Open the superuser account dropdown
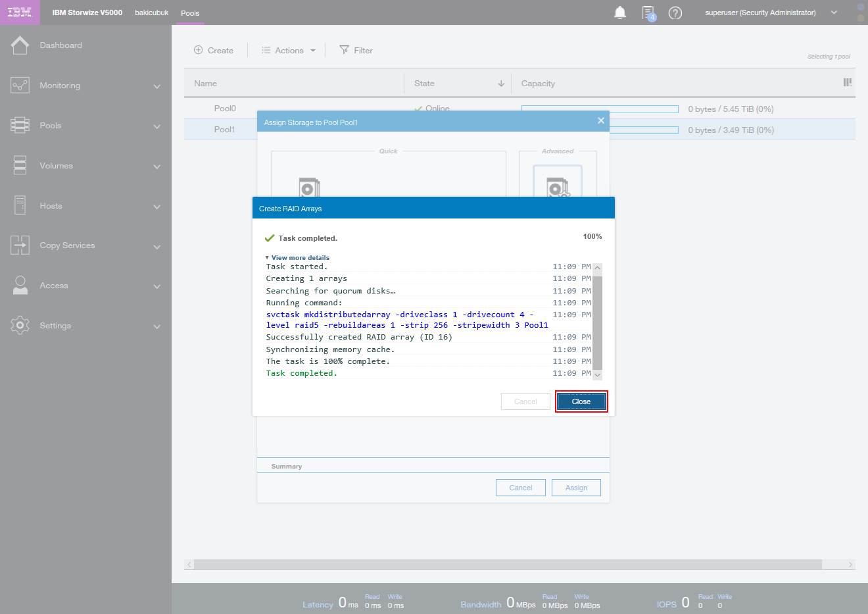868x614 pixels. [834, 13]
